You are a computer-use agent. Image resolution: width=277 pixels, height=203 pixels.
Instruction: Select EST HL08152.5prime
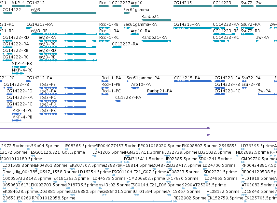(x=223, y=192)
